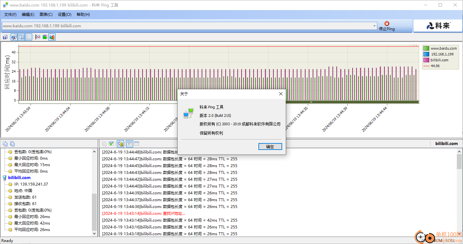Screen dimensions: 463x244
Task: Open the 设置(O) menu
Action: point(65,15)
